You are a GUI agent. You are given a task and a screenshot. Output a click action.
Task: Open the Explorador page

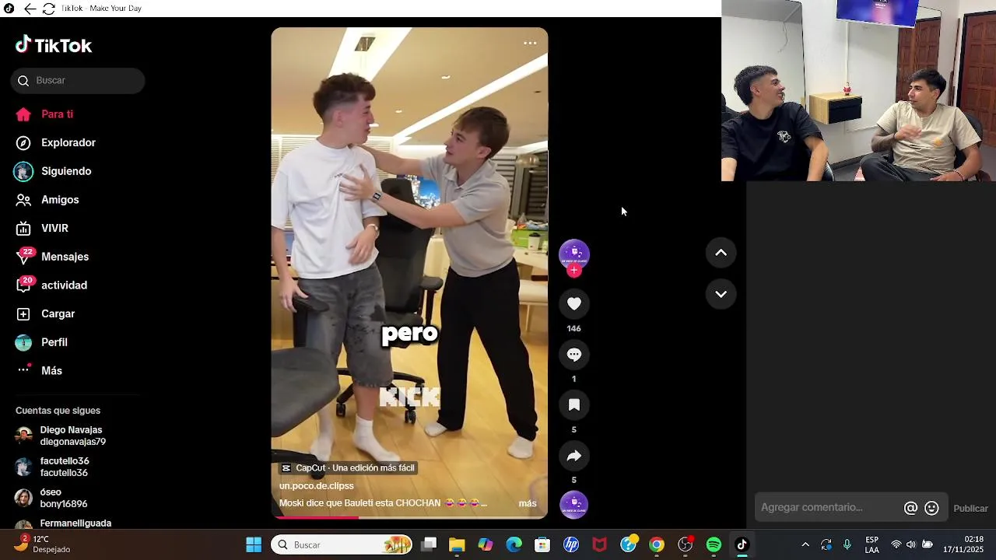[55, 143]
